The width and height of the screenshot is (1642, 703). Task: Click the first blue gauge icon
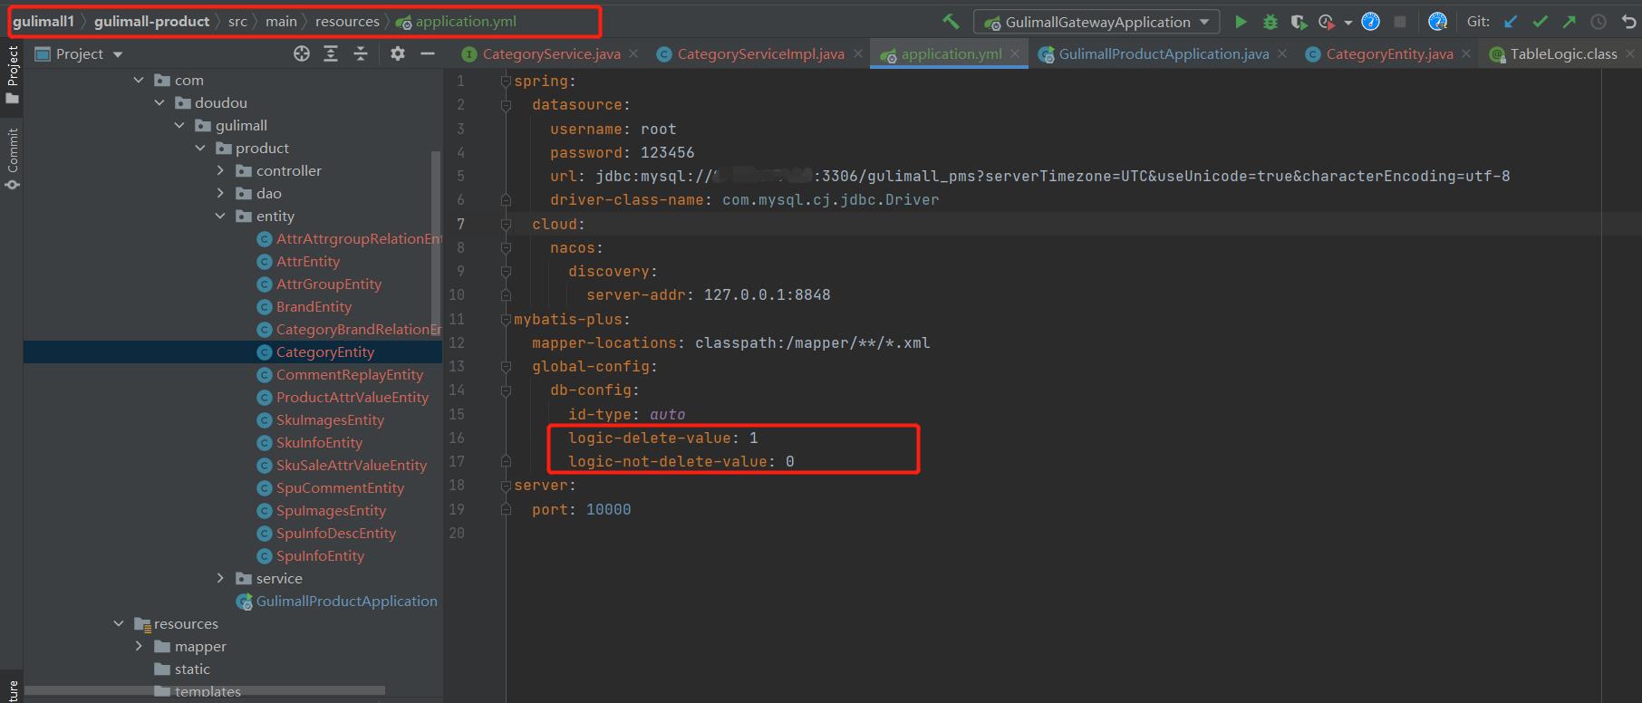(1371, 22)
